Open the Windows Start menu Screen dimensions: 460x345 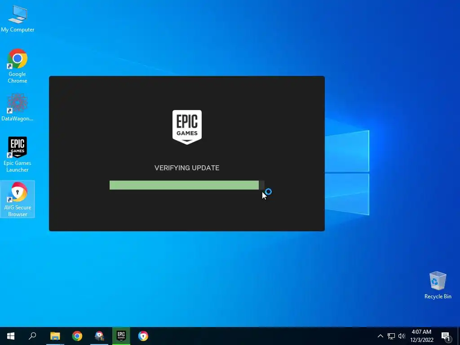pyautogui.click(x=11, y=336)
